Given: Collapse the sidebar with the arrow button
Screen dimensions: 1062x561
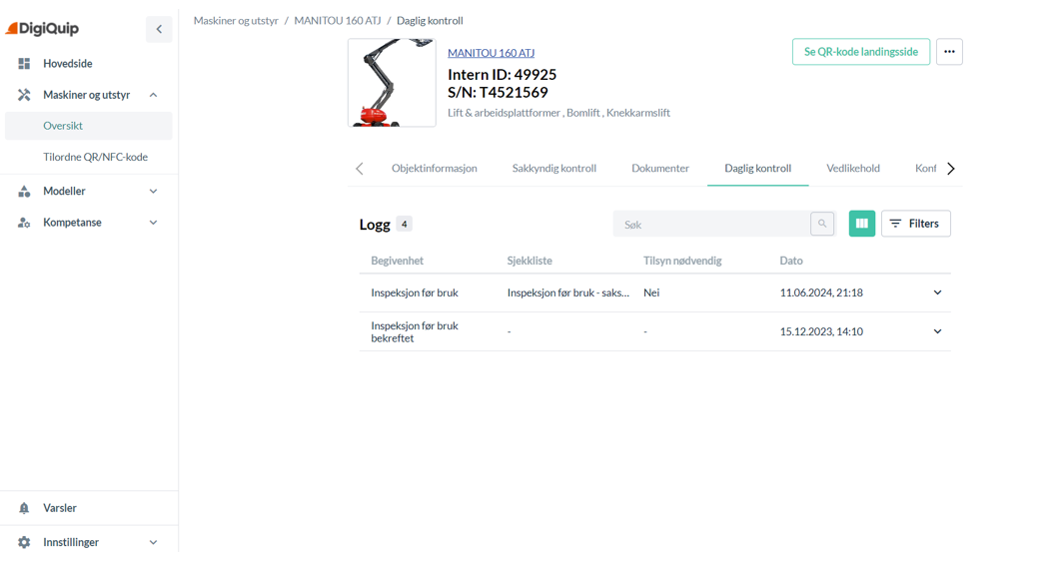Looking at the screenshot, I should 159,29.
